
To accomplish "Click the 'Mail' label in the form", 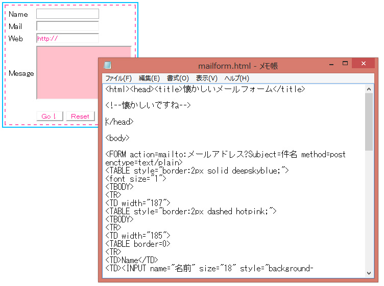I will point(15,26).
